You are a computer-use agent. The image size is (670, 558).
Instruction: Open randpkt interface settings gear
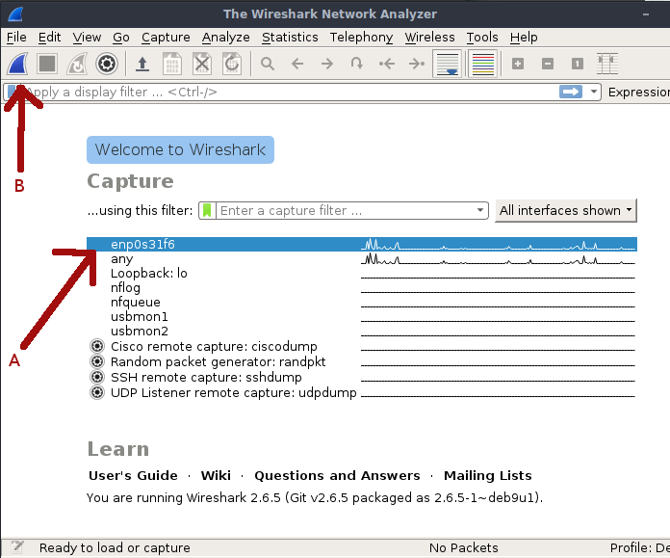97,361
